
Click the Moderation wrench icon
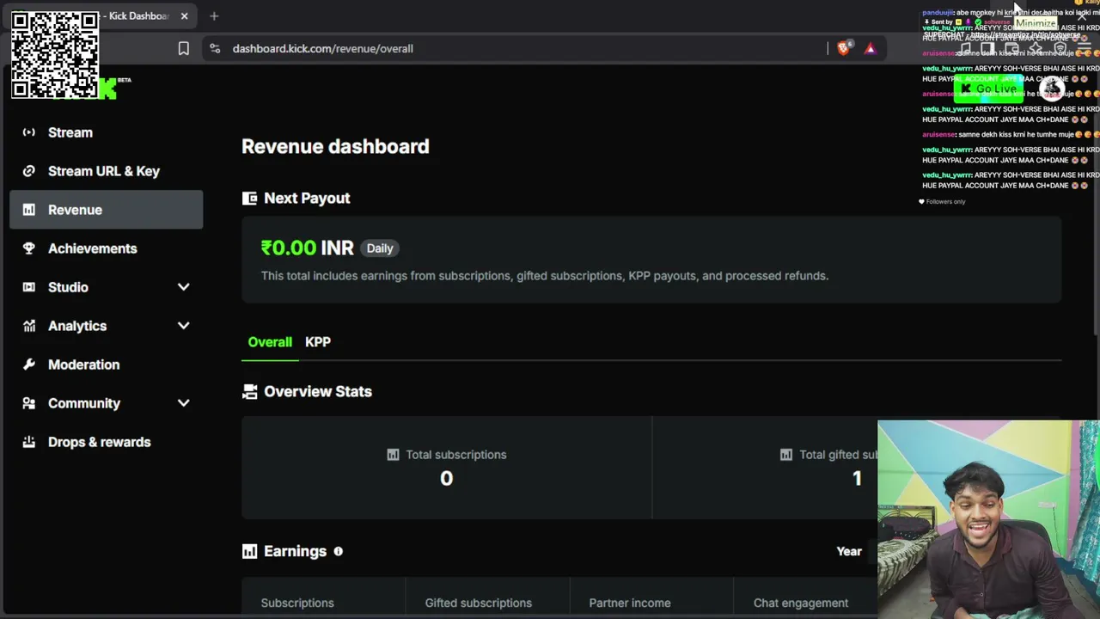click(x=29, y=365)
